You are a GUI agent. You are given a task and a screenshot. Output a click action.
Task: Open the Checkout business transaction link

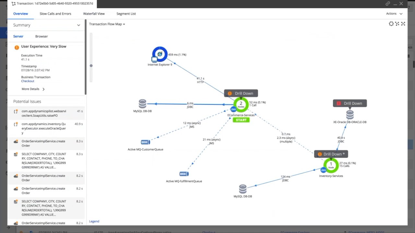(x=28, y=81)
